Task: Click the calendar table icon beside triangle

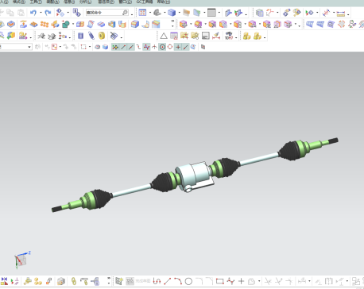Action: 174,36
